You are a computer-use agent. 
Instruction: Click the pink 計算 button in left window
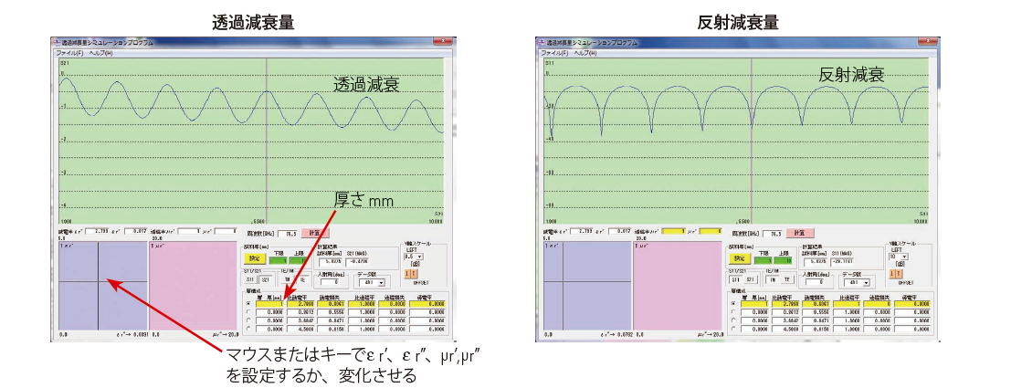pos(314,234)
